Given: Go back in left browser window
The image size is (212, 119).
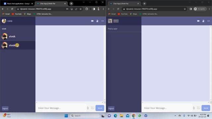Looking at the screenshot, I should [x=3, y=9].
